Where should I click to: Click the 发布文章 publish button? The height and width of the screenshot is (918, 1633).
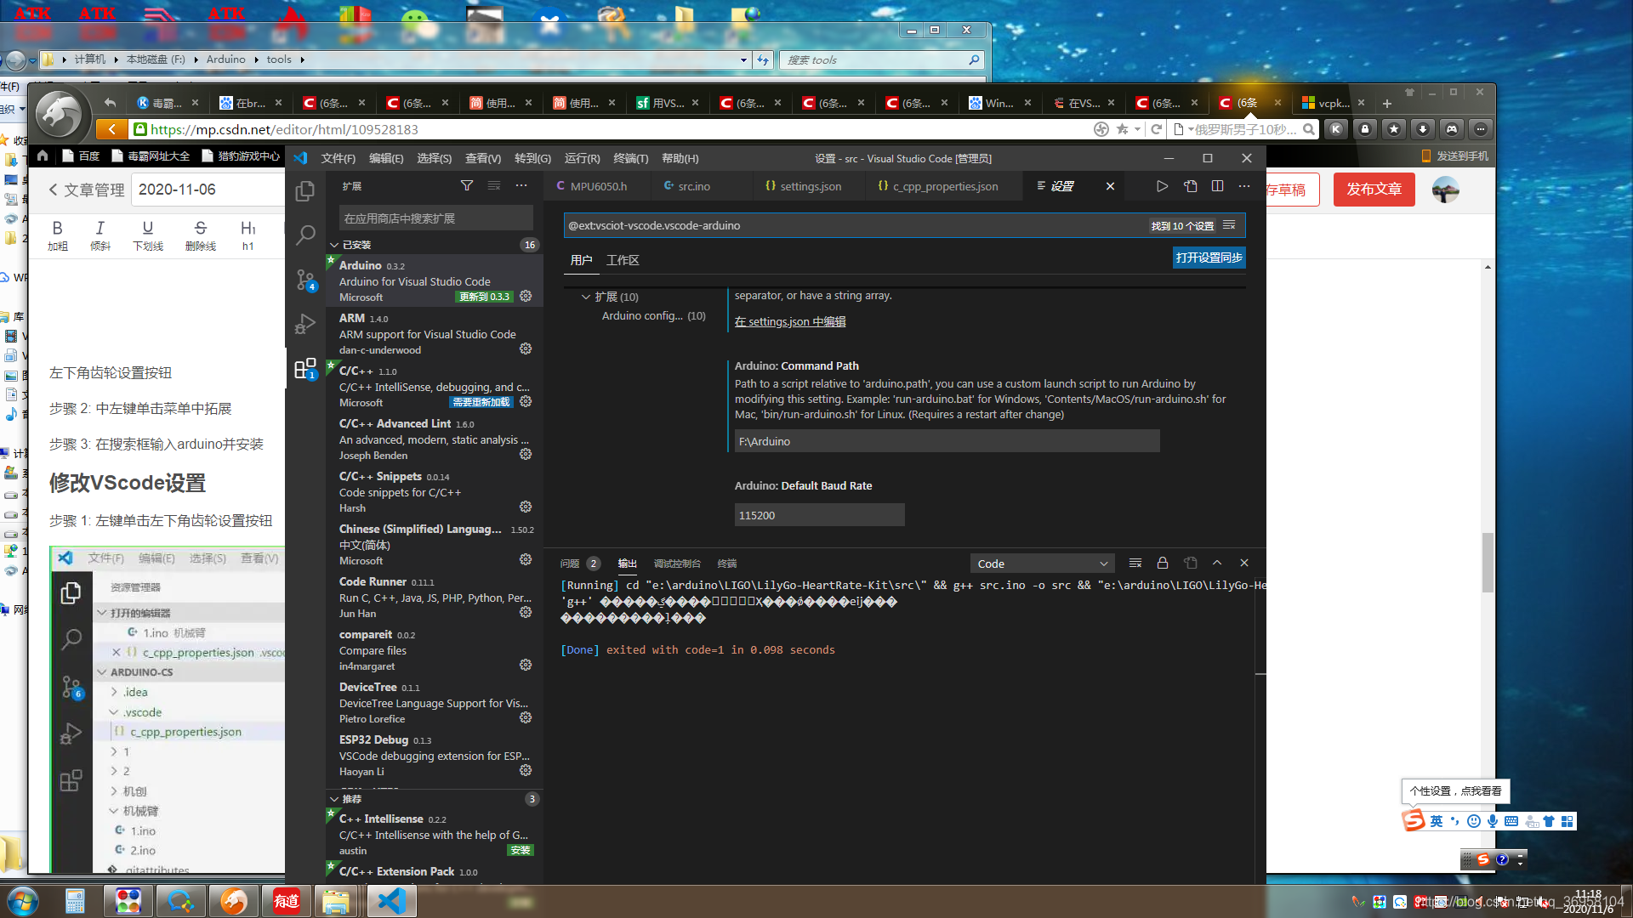(1374, 189)
